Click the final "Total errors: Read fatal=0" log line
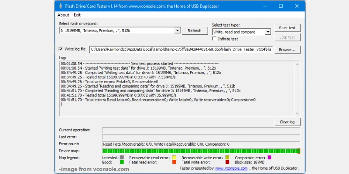This screenshot has width=349, height=174. [x=158, y=100]
